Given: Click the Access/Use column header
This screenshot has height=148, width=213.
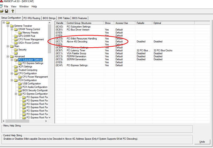Looking at the screenshot, I should click(125, 23).
